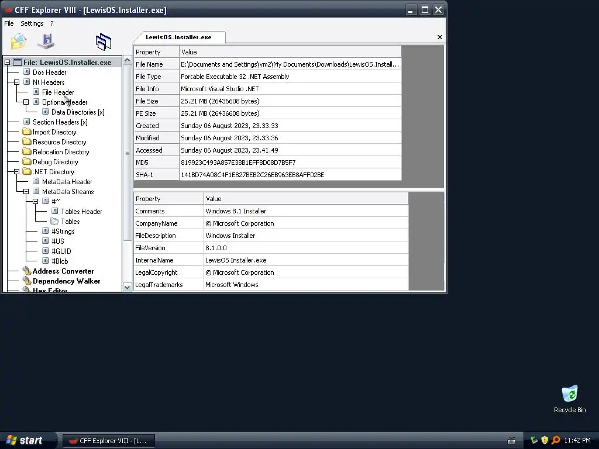Click the magnifier tray icon
Viewport: 599px width, 449px height.
pyautogui.click(x=556, y=440)
